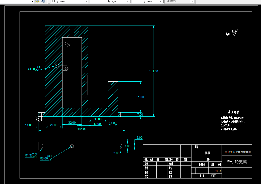Image resolution: width=261 pixels, height=184 pixels.
Task: Select the 11.00 dimension text
Action: (x=29, y=125)
